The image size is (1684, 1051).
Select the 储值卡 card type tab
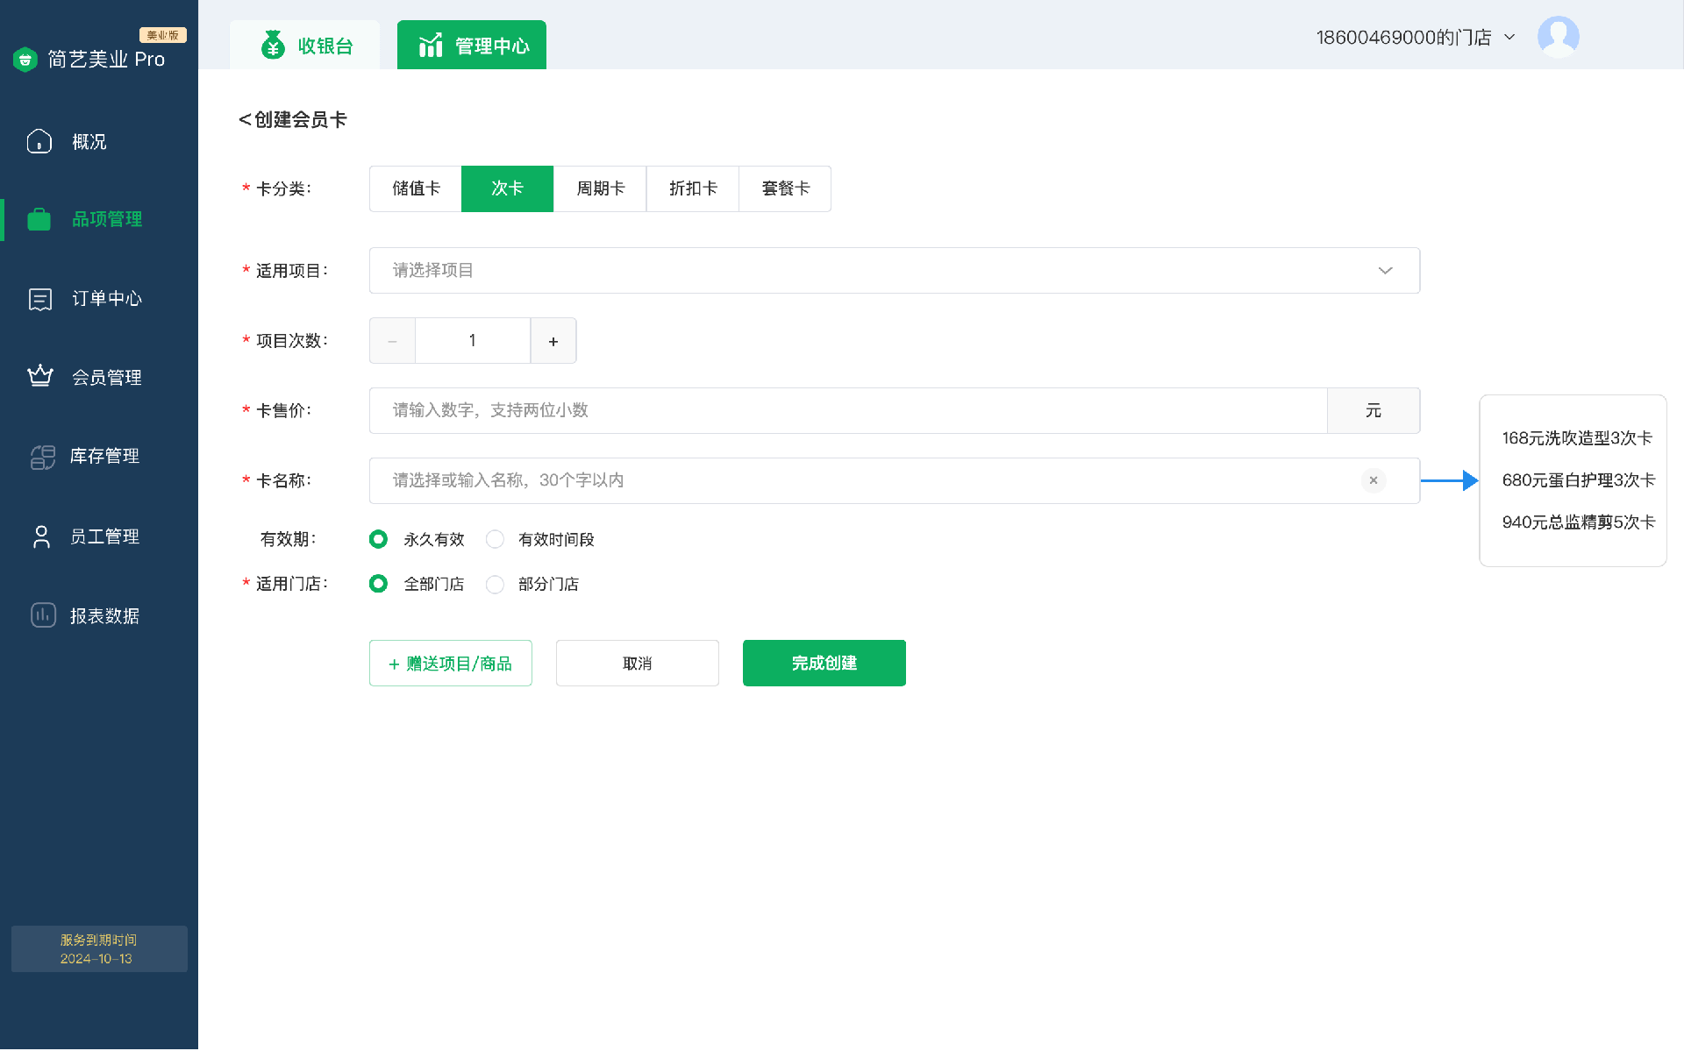coord(416,188)
